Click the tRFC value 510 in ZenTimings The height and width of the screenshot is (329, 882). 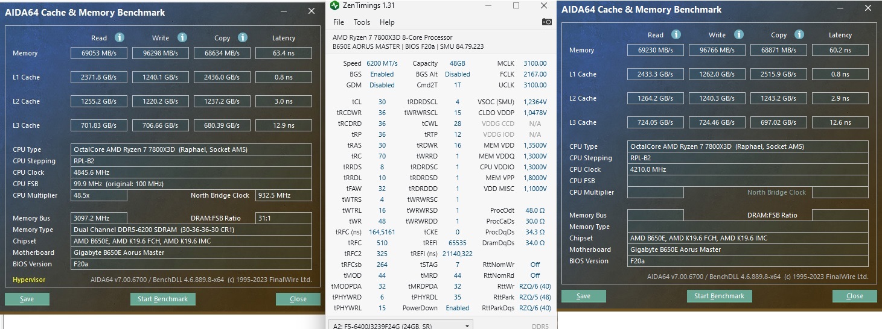point(382,243)
